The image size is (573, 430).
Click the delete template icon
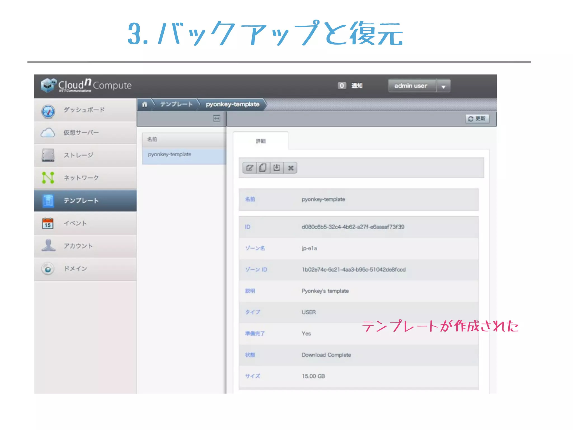[291, 168]
